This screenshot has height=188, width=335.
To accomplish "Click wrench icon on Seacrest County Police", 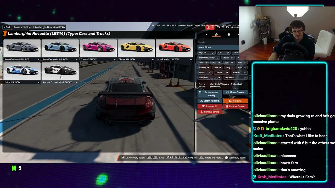I will pyautogui.click(x=76, y=83).
